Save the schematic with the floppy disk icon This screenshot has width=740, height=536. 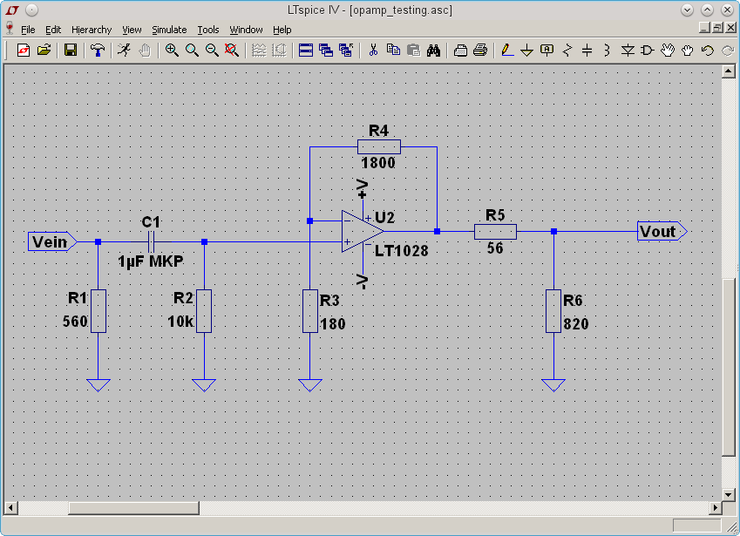pos(71,50)
